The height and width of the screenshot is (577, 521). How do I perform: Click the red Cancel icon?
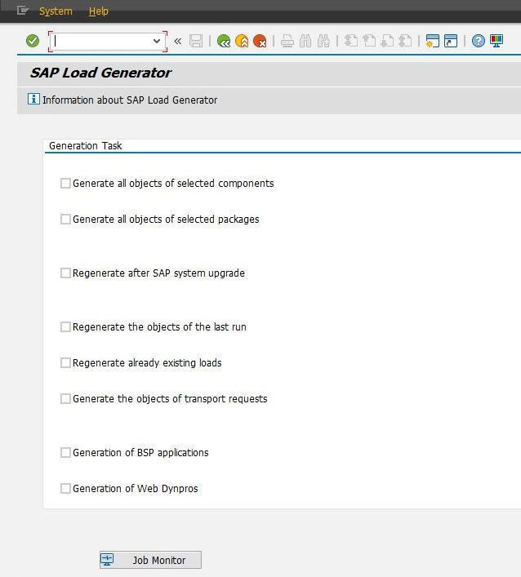(x=260, y=41)
